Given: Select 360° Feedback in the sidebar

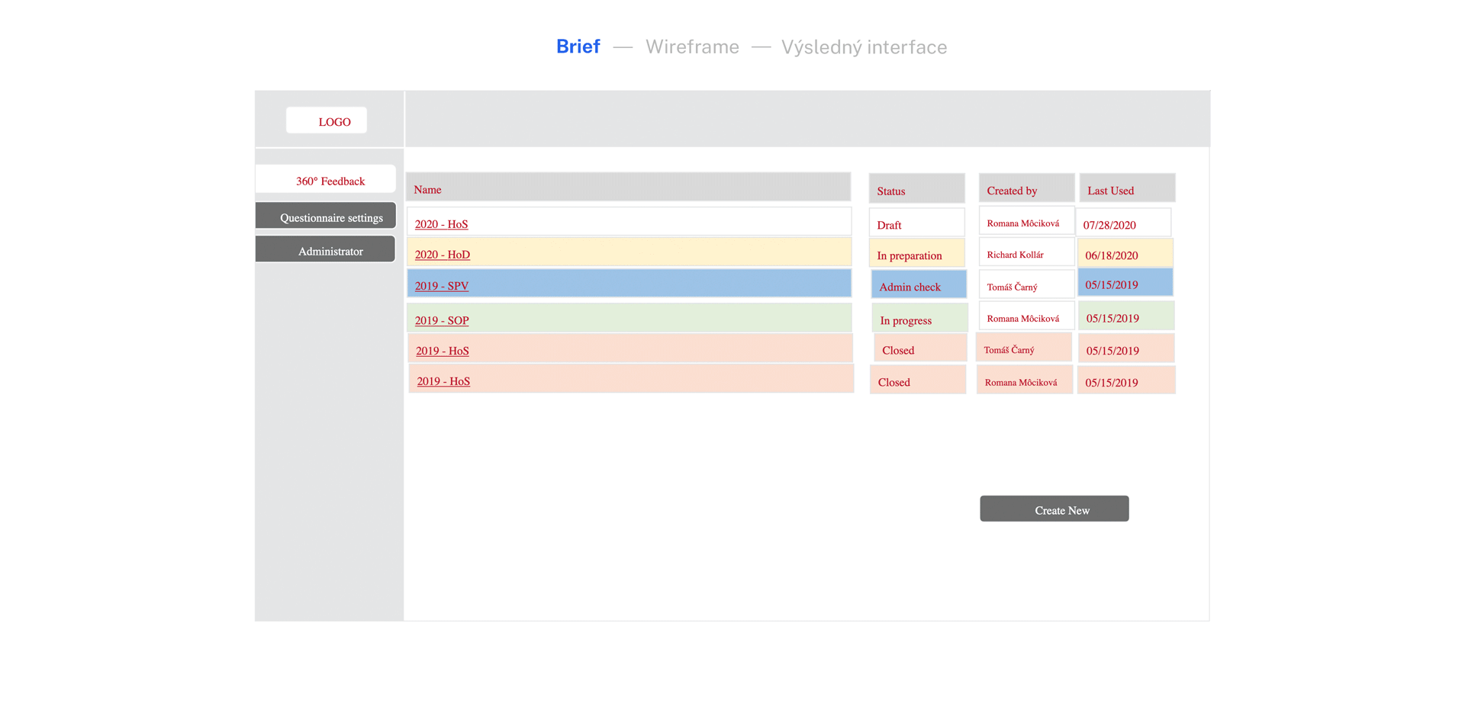Looking at the screenshot, I should (x=326, y=180).
